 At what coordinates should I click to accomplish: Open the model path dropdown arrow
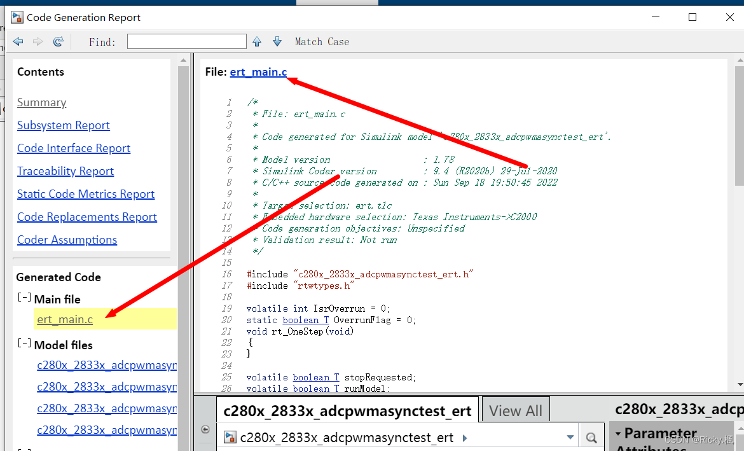pyautogui.click(x=570, y=437)
